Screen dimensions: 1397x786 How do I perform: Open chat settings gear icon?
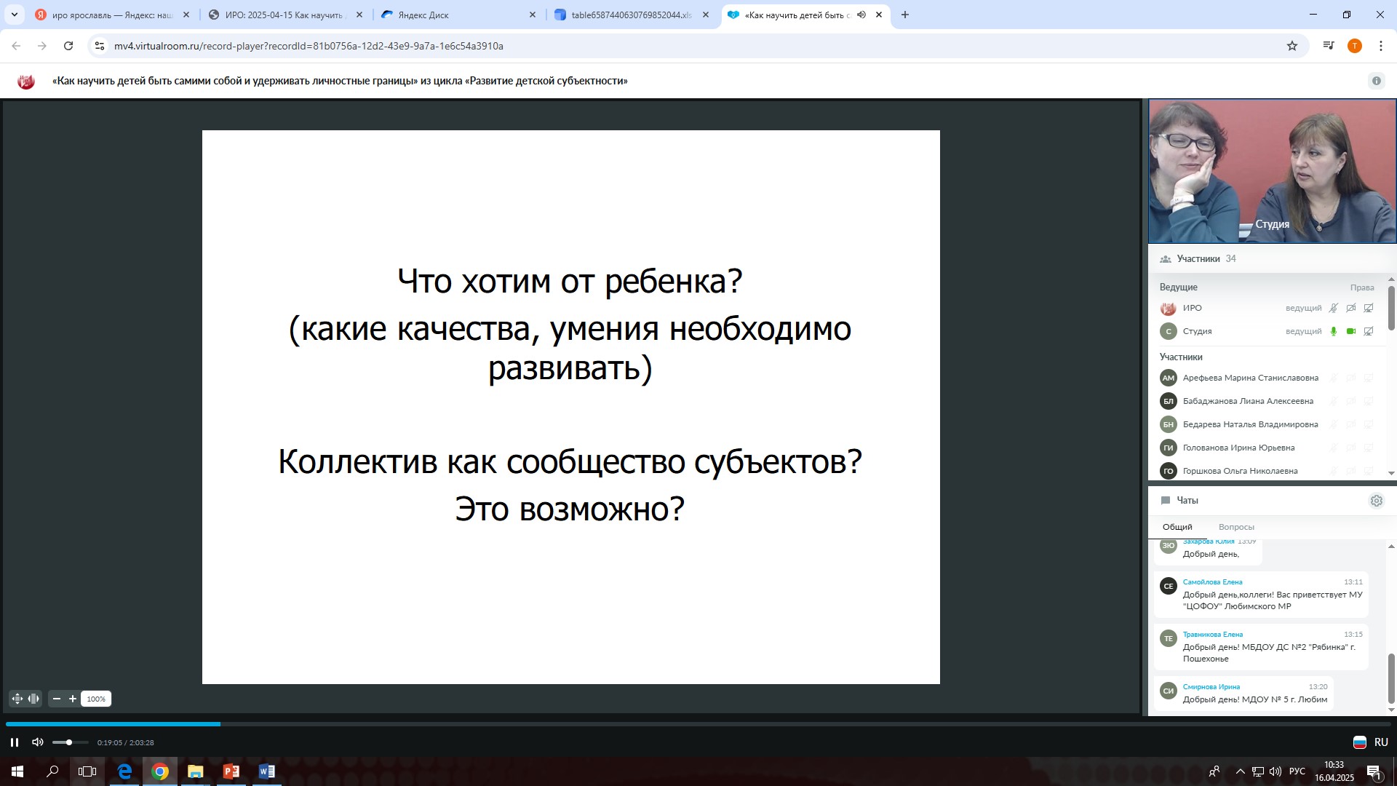click(1376, 501)
